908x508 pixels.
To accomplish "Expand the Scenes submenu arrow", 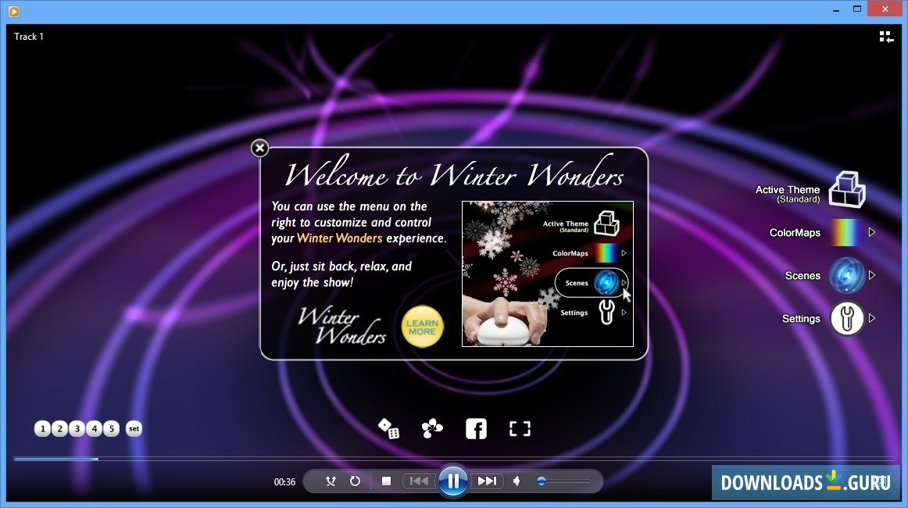I will [871, 275].
